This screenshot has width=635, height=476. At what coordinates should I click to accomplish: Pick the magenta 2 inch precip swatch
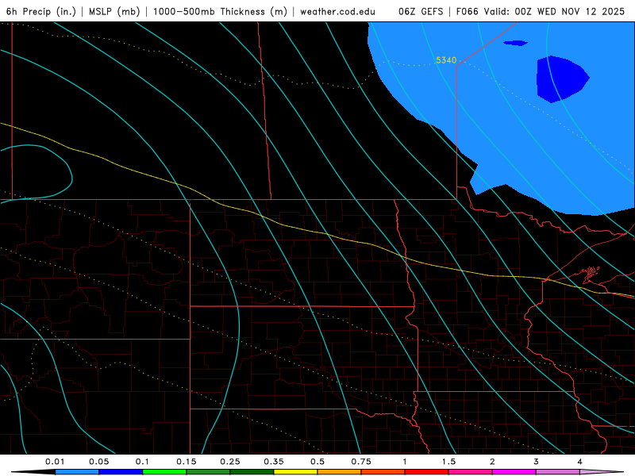coord(514,472)
